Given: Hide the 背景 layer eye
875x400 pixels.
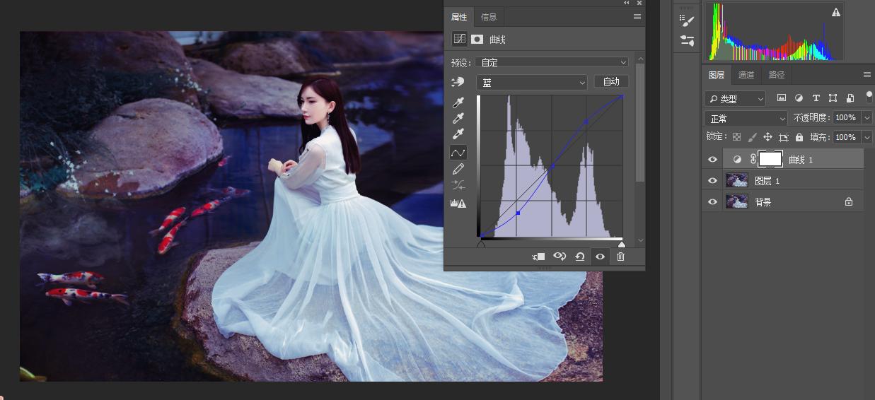Looking at the screenshot, I should click(x=712, y=202).
